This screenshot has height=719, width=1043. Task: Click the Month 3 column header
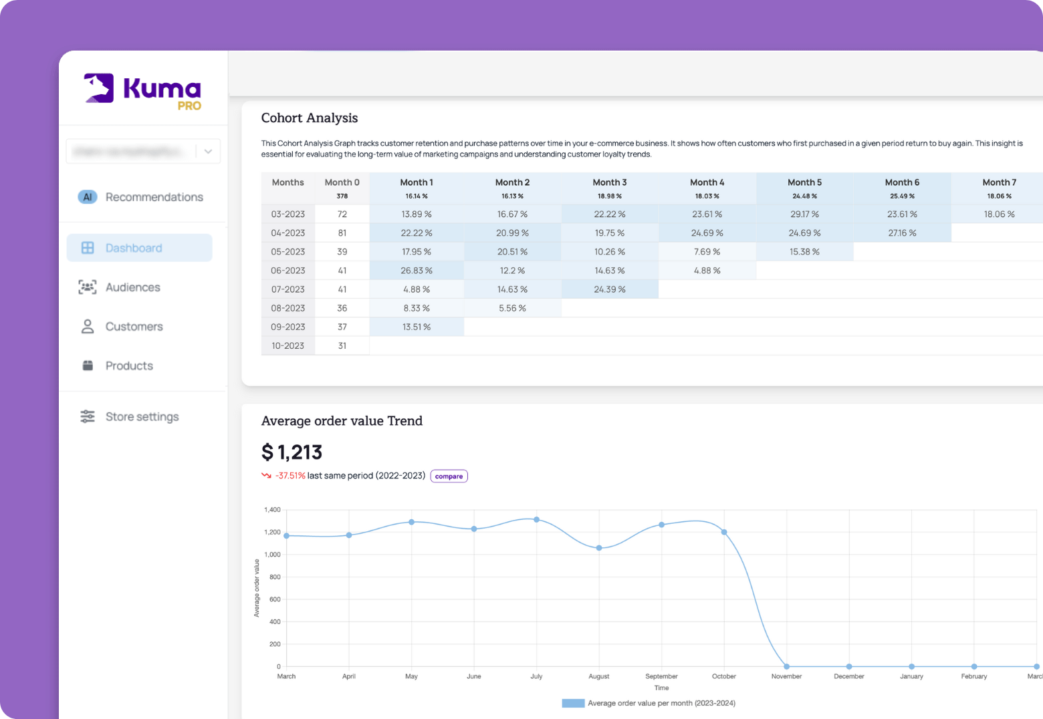(610, 182)
